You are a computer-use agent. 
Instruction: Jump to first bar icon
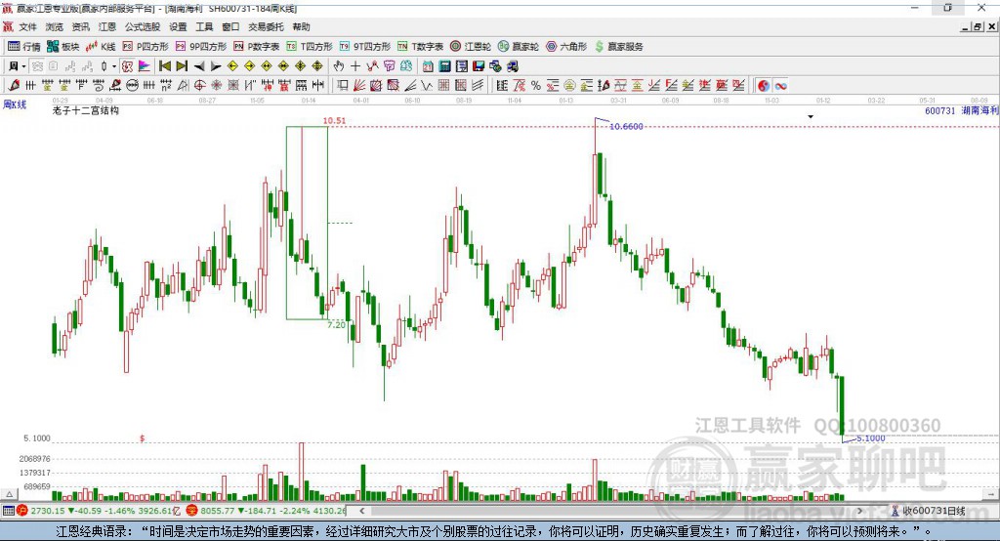(164, 66)
